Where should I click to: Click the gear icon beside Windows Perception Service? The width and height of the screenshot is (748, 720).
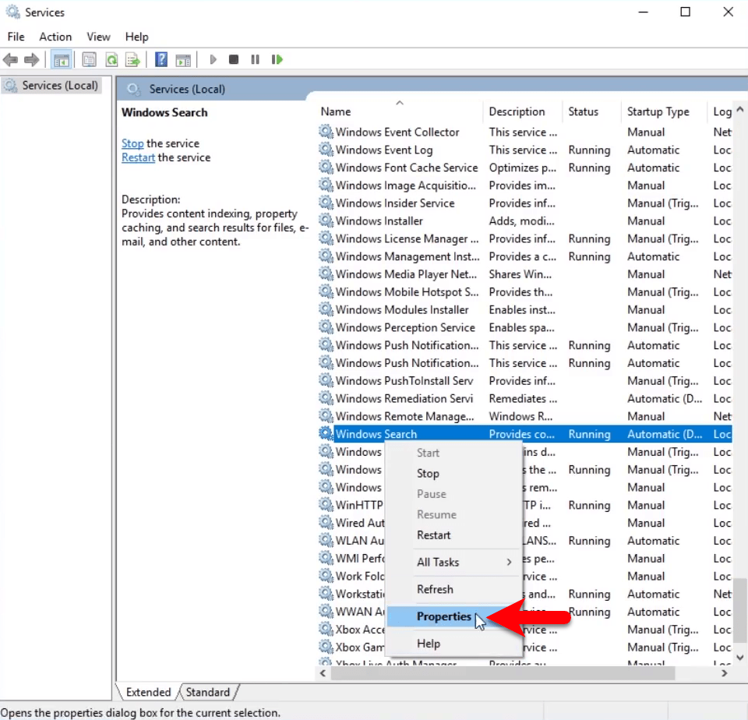(x=326, y=326)
